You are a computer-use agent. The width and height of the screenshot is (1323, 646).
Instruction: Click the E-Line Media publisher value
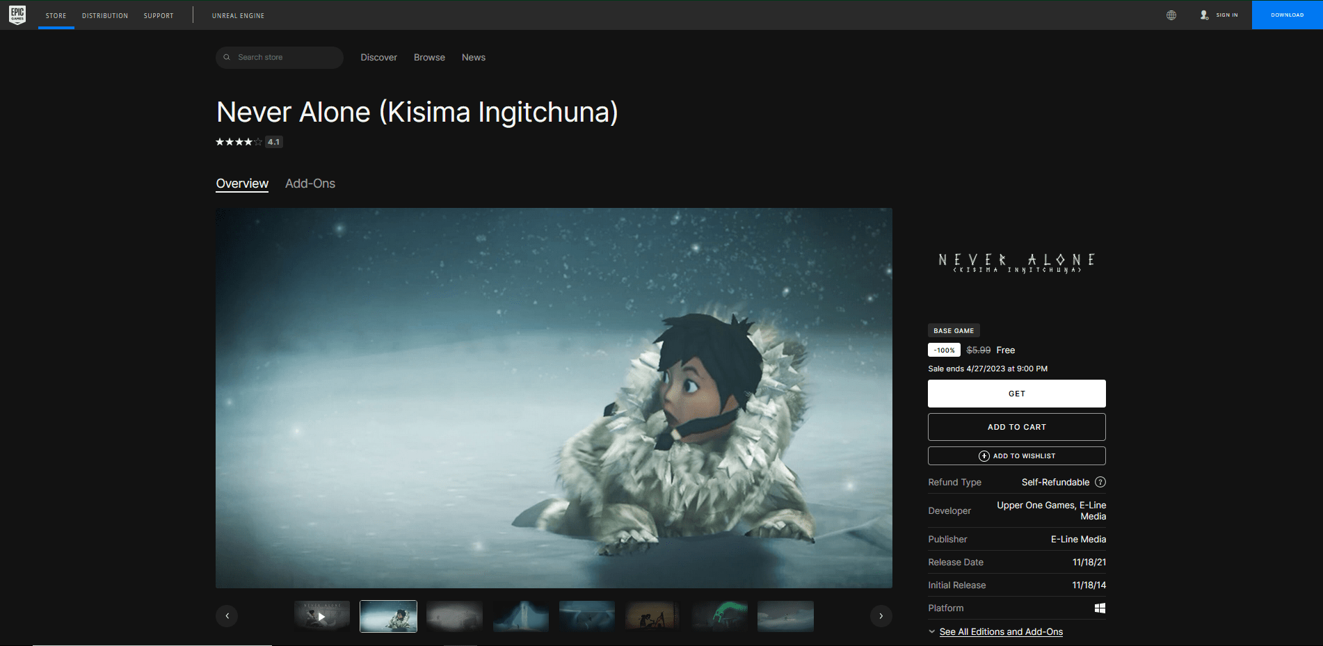point(1078,540)
